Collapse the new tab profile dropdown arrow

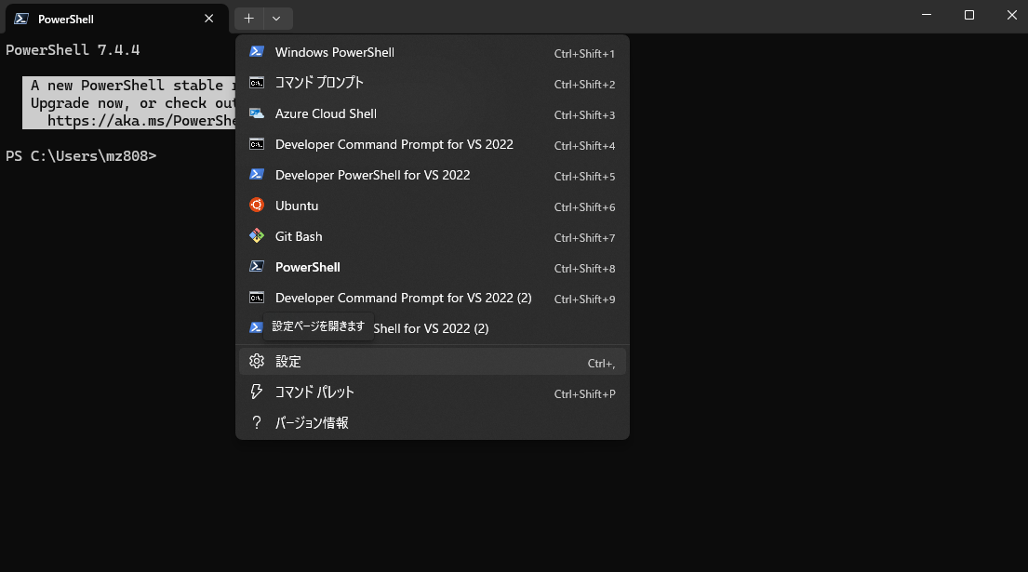click(x=276, y=19)
